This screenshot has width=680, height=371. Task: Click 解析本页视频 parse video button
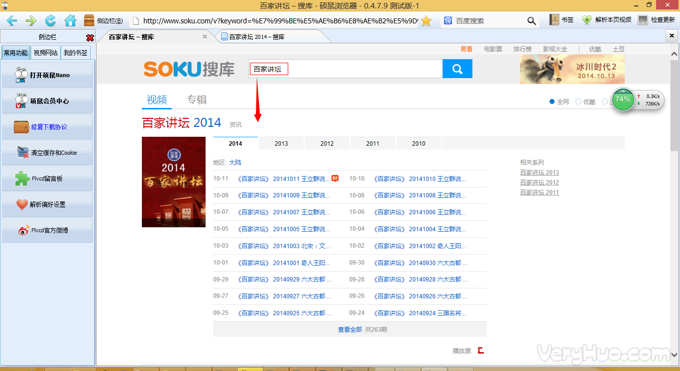point(606,20)
